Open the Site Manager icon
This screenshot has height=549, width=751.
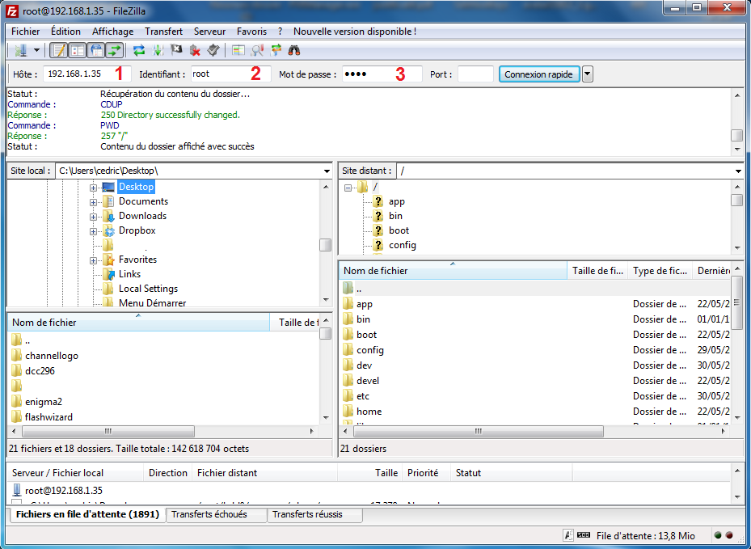coord(19,50)
